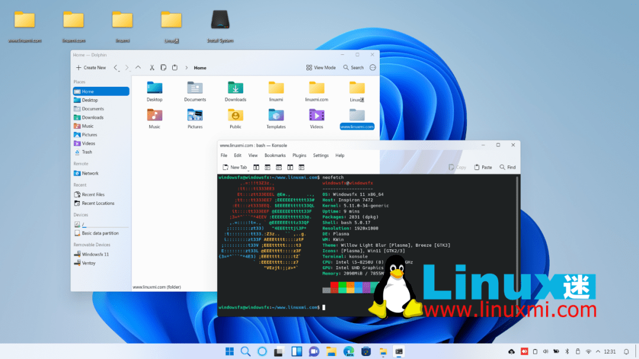Click New Tab in Konsole
The height and width of the screenshot is (359, 639).
click(235, 167)
